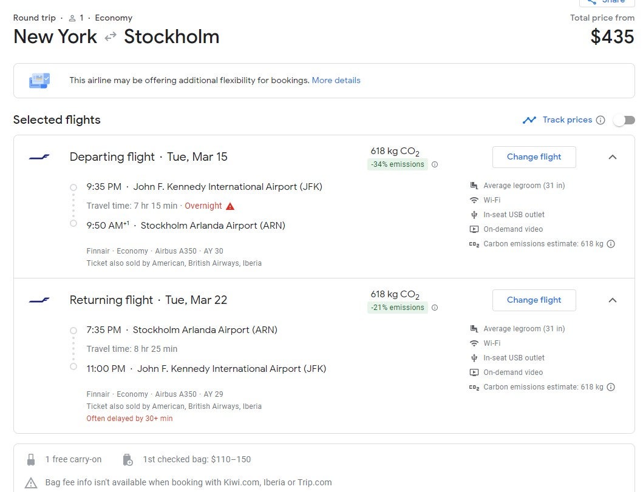Viewport: 643px width, 492px height.
Task: Click the -21% emissions badge
Action: [397, 308]
